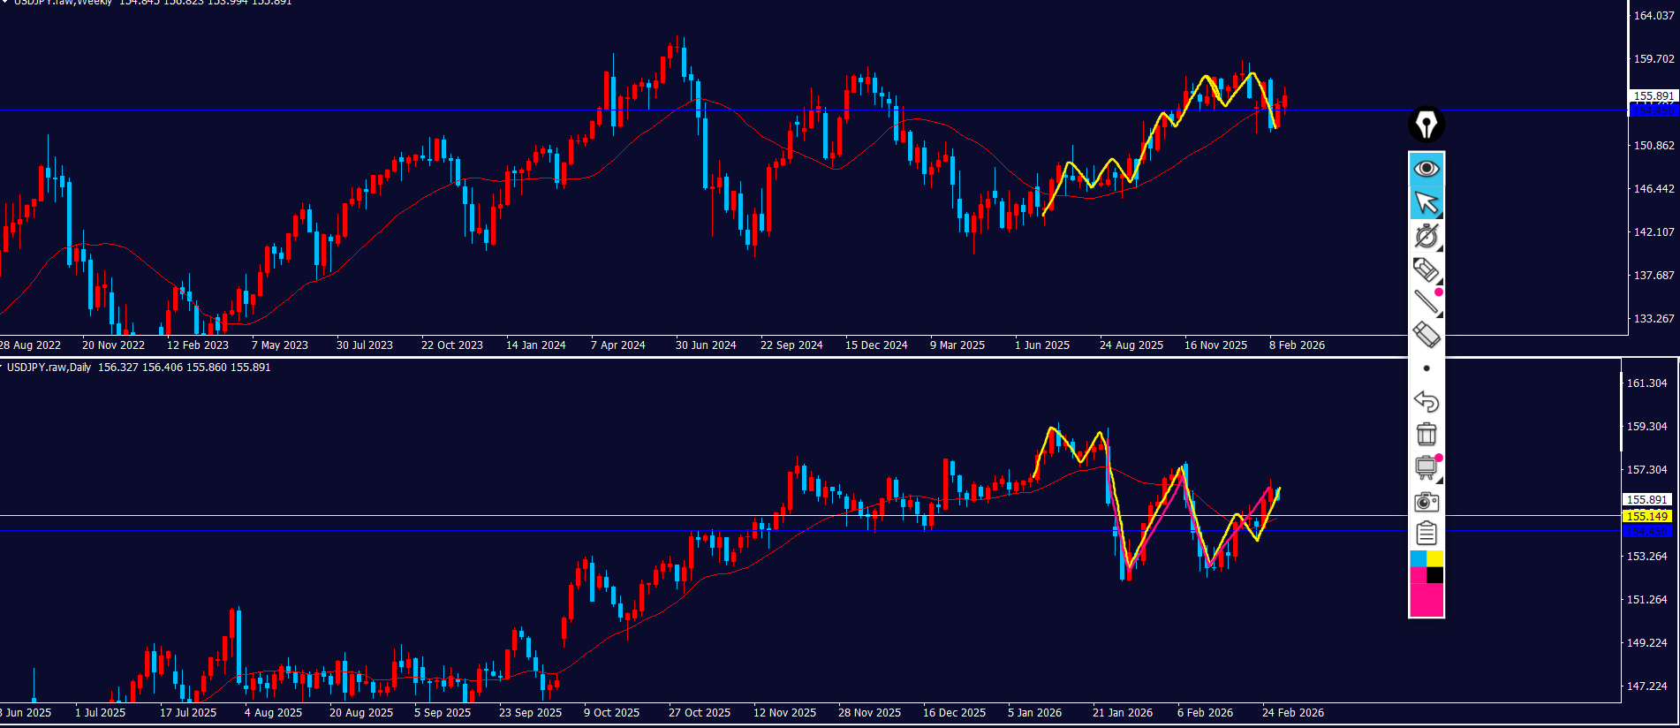Undo the last drawing stroke
This screenshot has height=728, width=1680.
coord(1426,401)
